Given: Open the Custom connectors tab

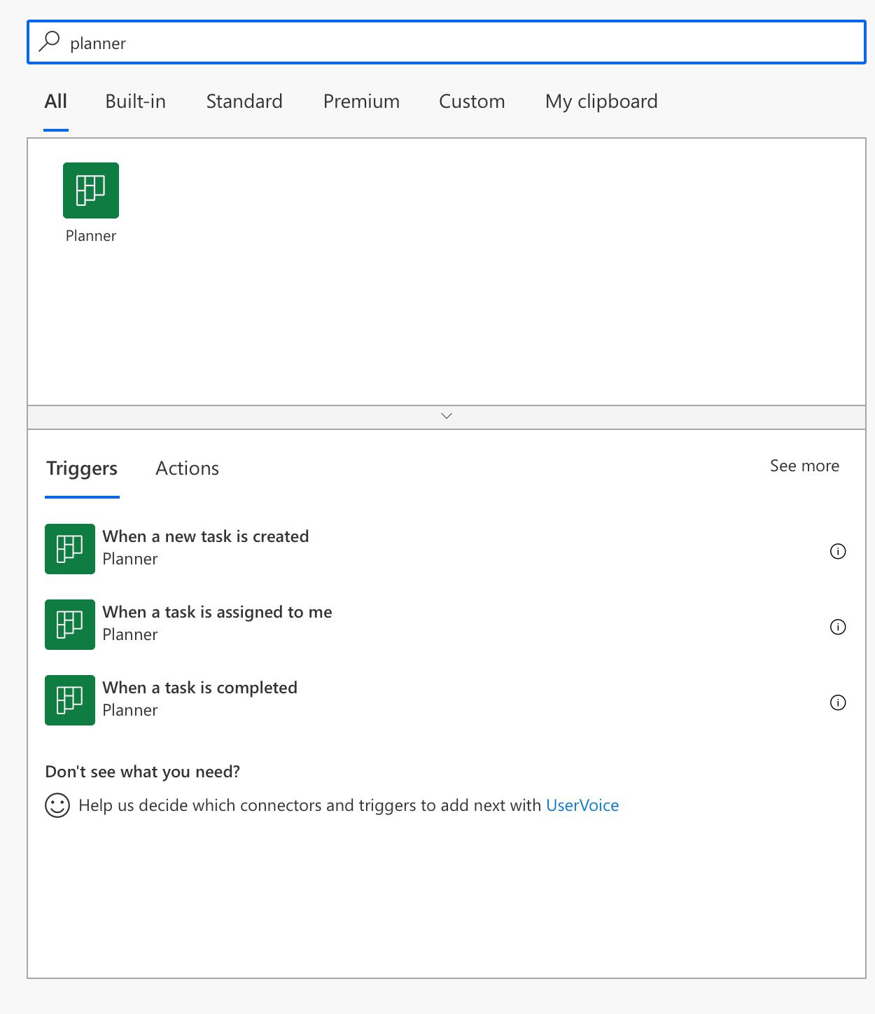Looking at the screenshot, I should [x=472, y=102].
